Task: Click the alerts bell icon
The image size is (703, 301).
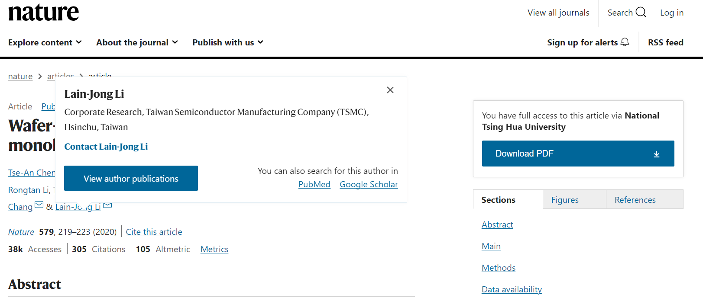Action: (625, 42)
